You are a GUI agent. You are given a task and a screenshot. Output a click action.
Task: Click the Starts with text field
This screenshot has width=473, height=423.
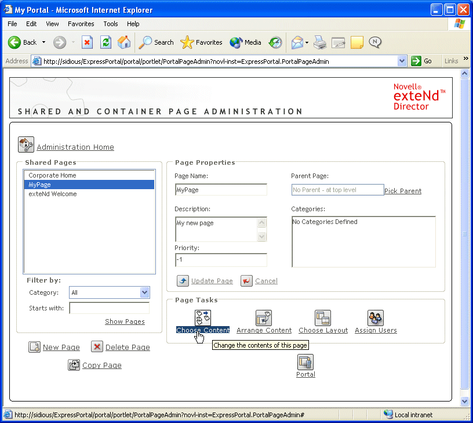pyautogui.click(x=109, y=308)
